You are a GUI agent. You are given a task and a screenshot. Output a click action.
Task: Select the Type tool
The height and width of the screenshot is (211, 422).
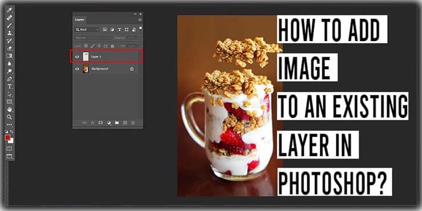pyautogui.click(x=10, y=86)
